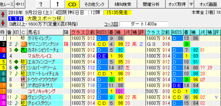This screenshot has width=221, height=106.
Task: Click the 中11 button
Action: click(x=20, y=4)
